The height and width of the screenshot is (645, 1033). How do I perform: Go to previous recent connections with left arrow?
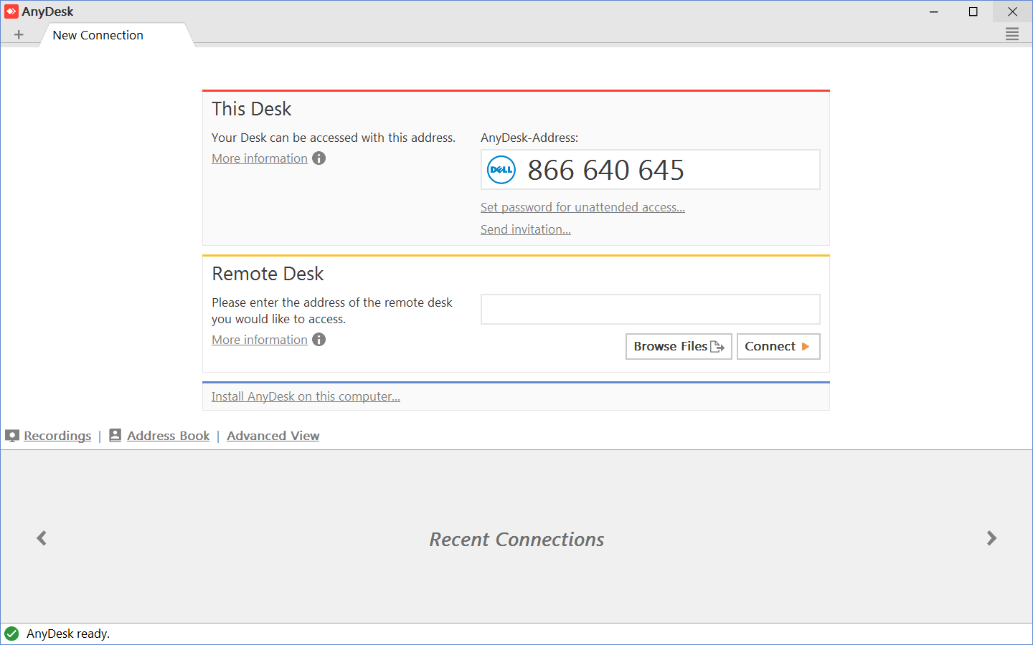(42, 538)
